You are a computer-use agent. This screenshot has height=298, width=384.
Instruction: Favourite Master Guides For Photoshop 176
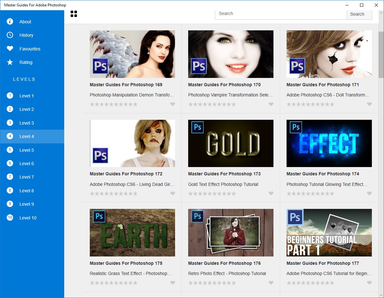271,283
